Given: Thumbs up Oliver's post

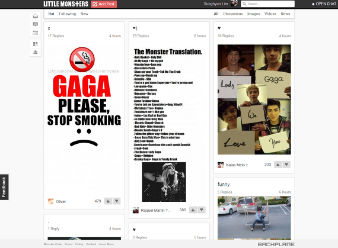Looking at the screenshot, I should tap(108, 201).
